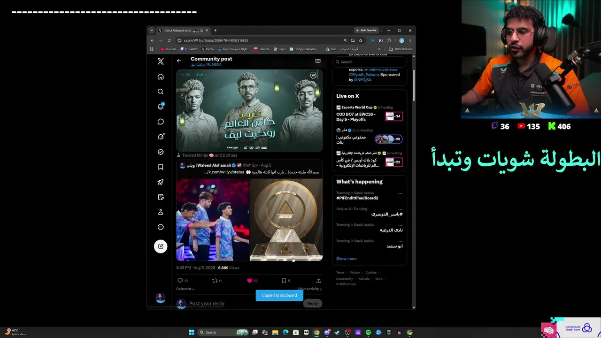601x338 pixels.
Task: Open the verified checkmark badge sidebar icon
Action: point(161,152)
